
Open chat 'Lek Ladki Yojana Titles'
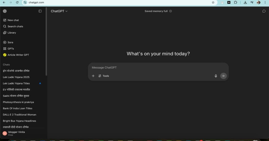coord(16,83)
